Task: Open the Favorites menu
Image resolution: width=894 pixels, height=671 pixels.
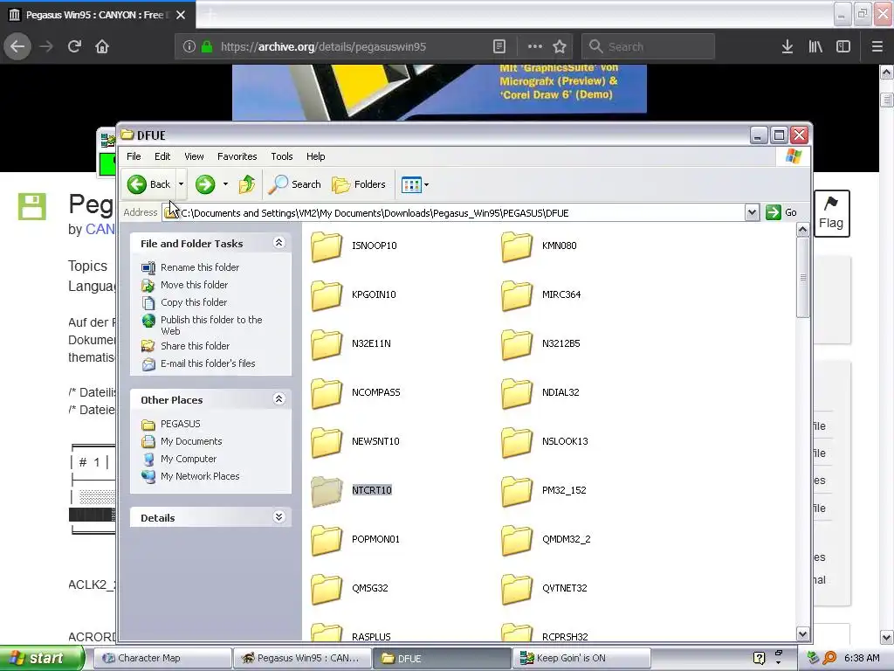Action: click(237, 156)
